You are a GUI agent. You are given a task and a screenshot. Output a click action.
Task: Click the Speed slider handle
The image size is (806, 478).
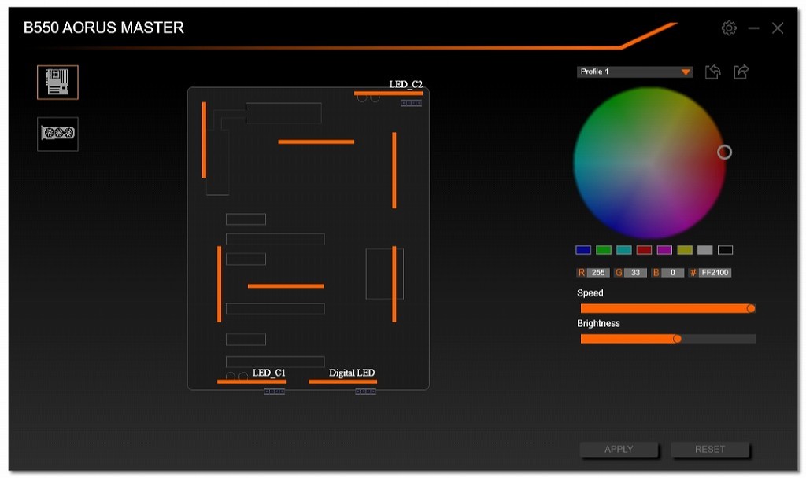point(751,308)
